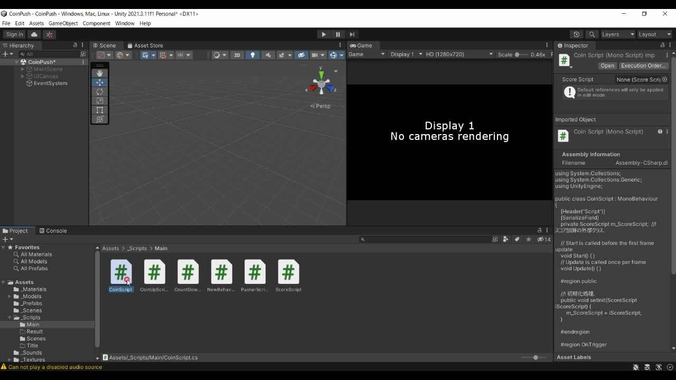Image resolution: width=676 pixels, height=380 pixels.
Task: Select the ScoreScript file
Action: pos(288,276)
